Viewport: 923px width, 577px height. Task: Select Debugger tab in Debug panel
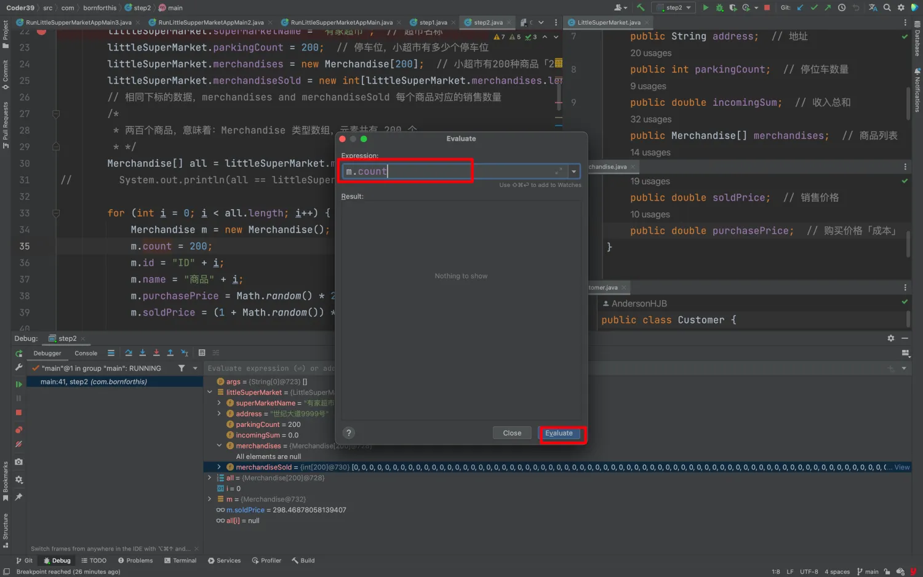pyautogui.click(x=47, y=353)
